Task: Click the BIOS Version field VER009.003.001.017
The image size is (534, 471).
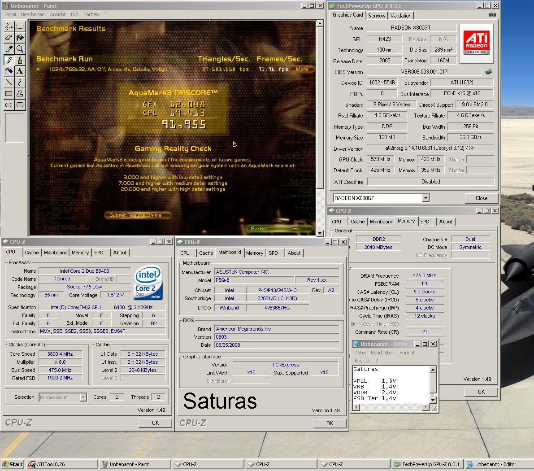Action: point(424,72)
